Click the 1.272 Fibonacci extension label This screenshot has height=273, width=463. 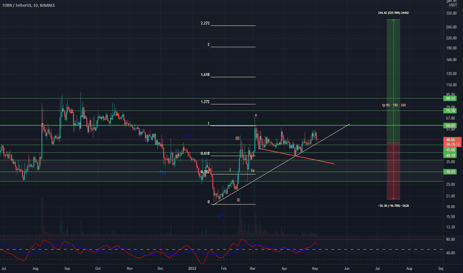205,102
